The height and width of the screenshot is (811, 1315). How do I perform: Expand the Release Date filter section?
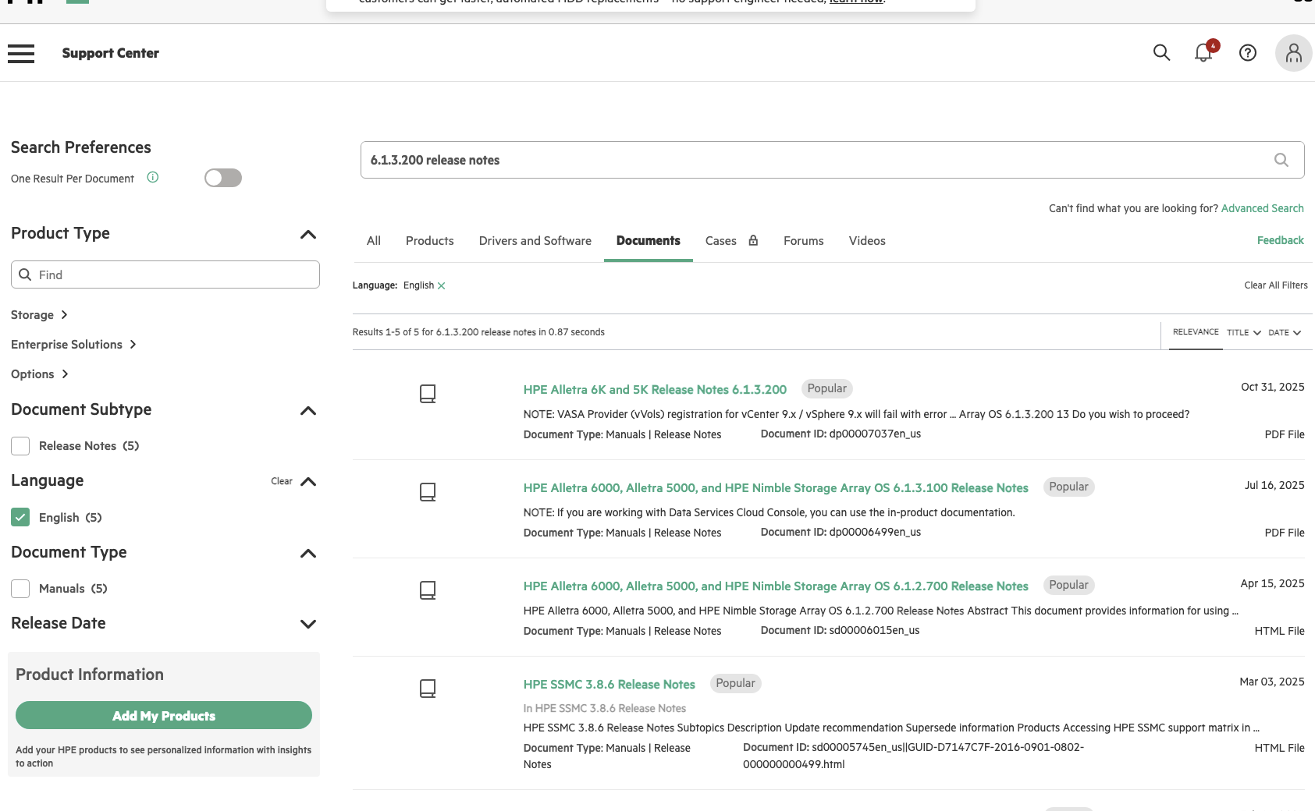click(x=308, y=624)
